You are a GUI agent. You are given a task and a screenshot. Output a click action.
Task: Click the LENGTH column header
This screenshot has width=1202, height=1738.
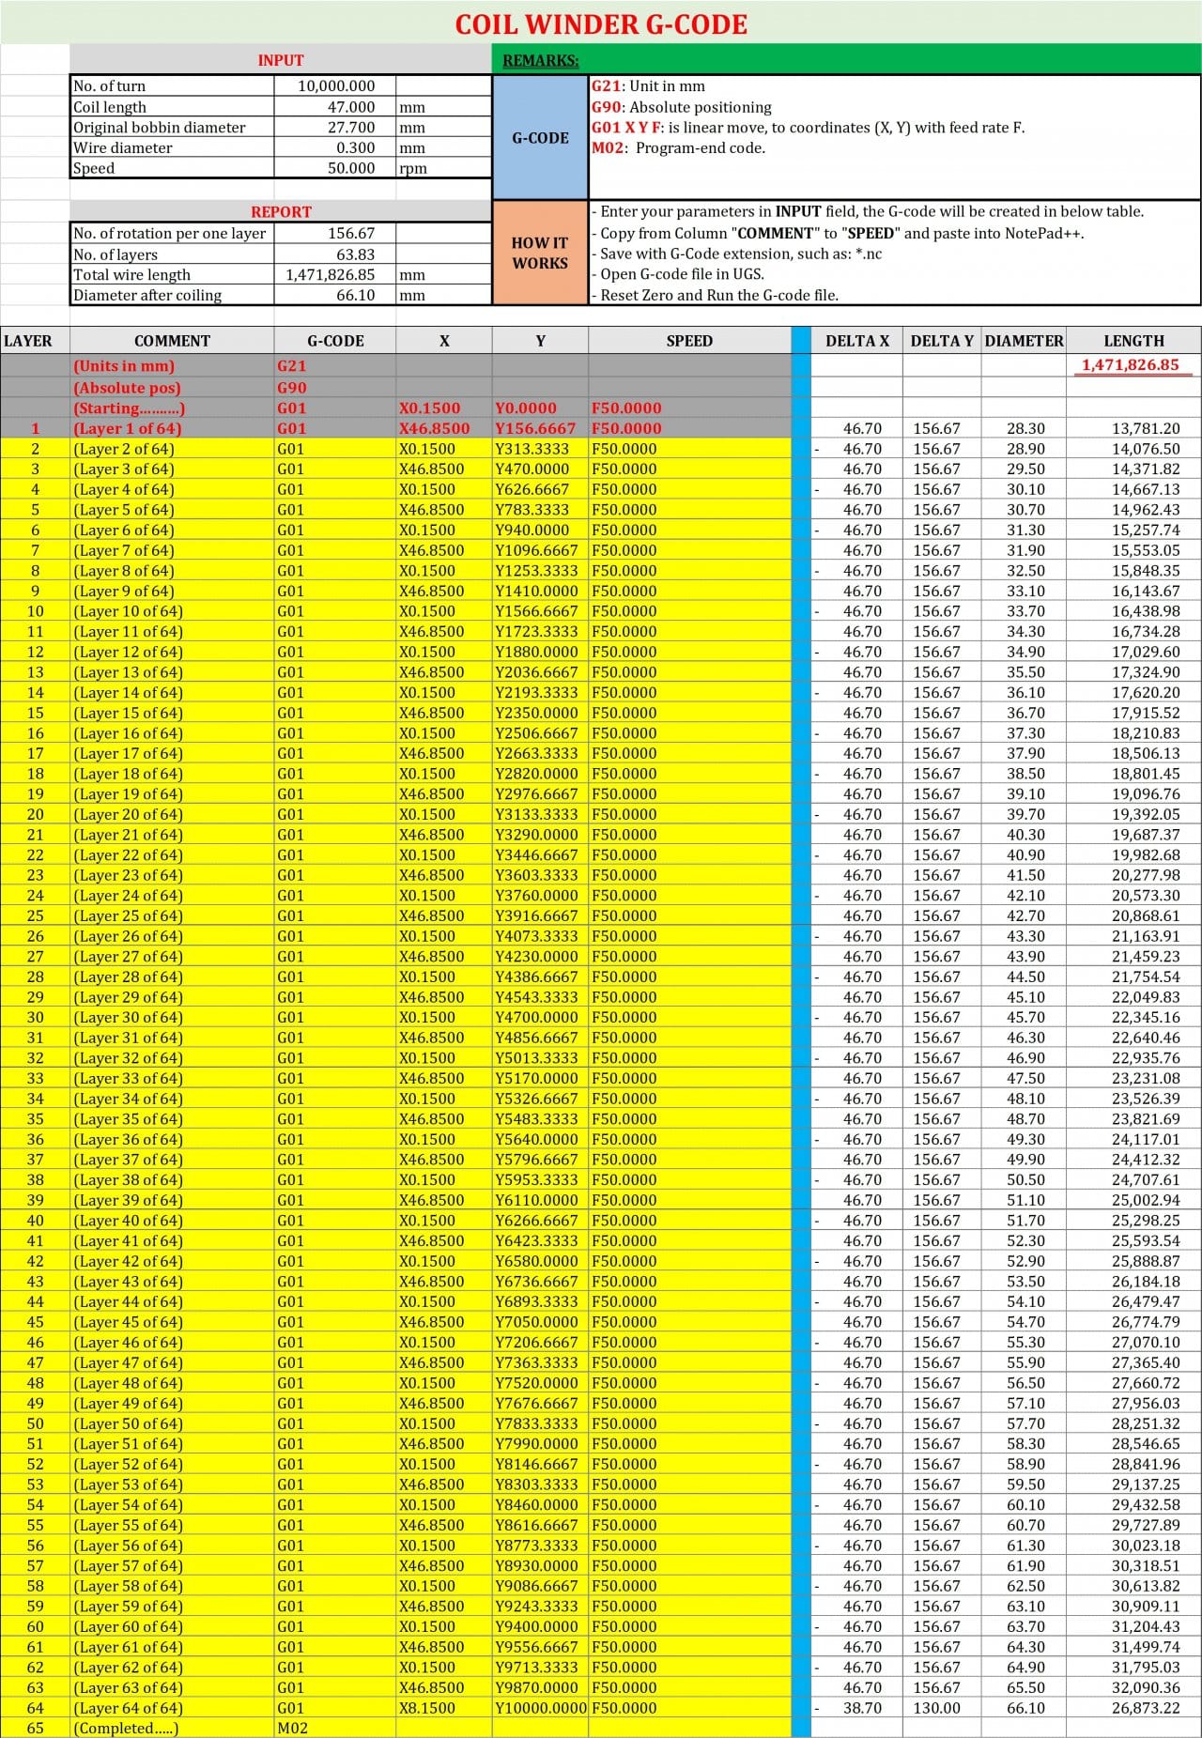(x=1133, y=341)
